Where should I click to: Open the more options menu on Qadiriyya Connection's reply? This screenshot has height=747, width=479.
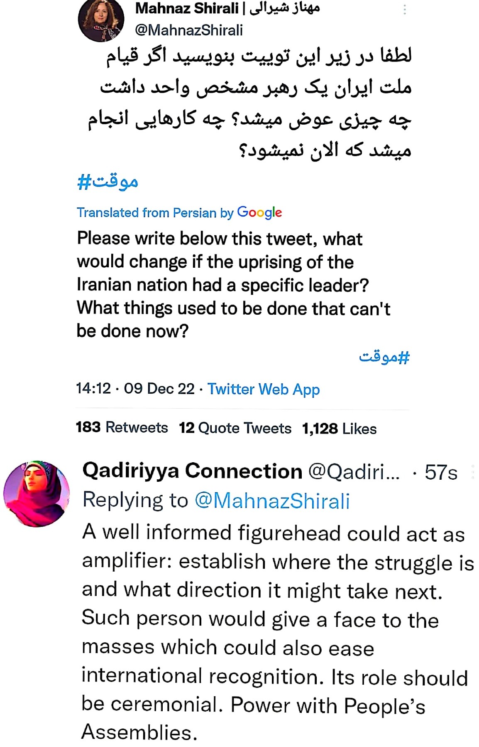coord(473,472)
